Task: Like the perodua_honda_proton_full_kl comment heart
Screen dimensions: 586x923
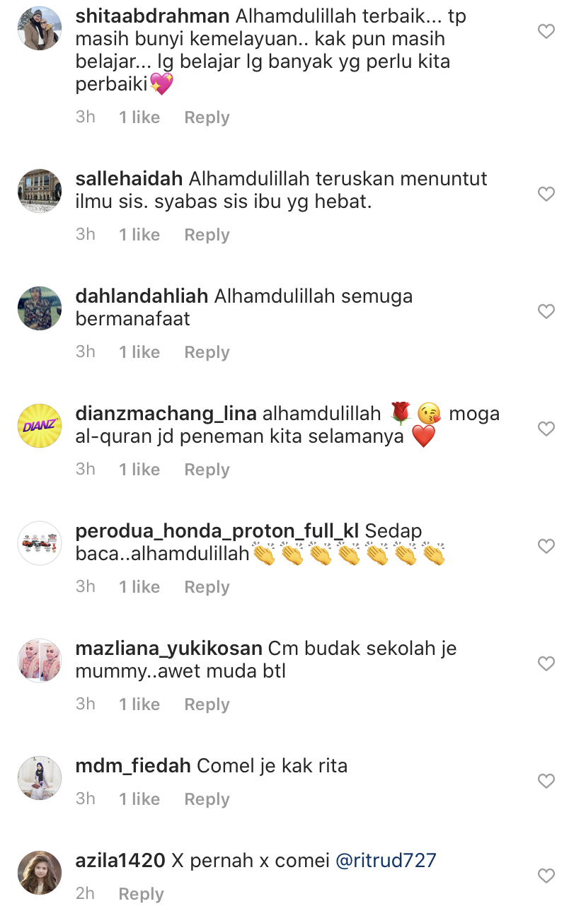Action: (x=546, y=546)
